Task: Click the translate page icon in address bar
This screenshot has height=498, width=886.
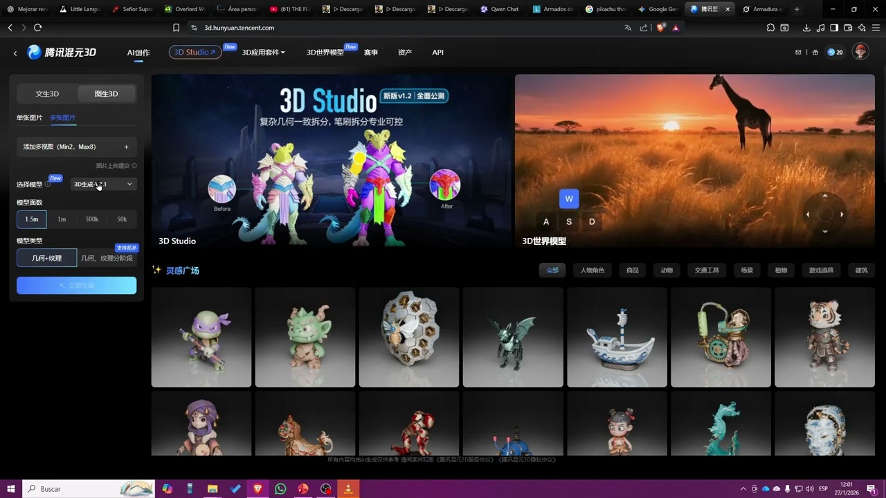Action: tap(628, 28)
